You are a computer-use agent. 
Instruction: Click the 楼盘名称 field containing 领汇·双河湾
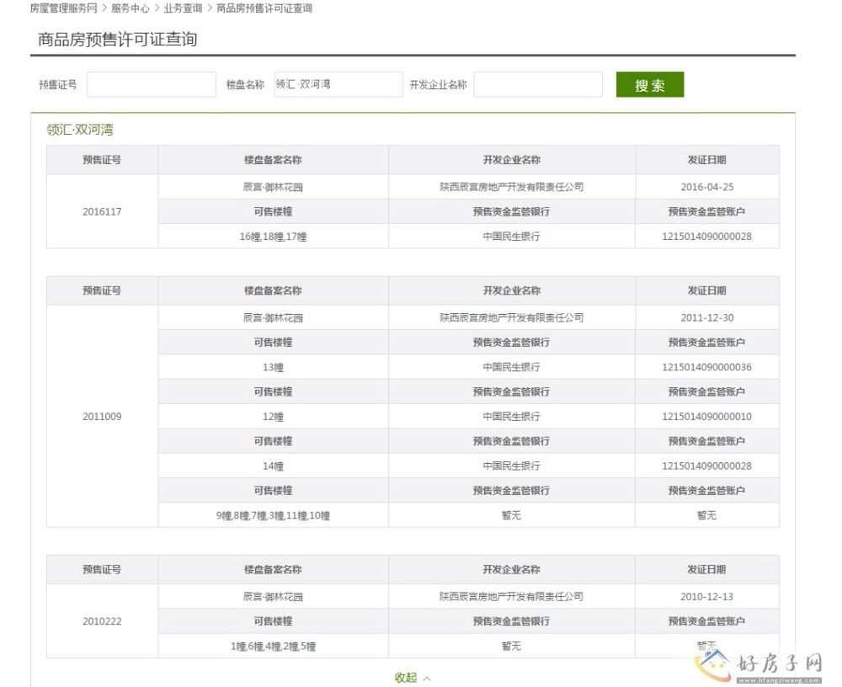pyautogui.click(x=338, y=85)
